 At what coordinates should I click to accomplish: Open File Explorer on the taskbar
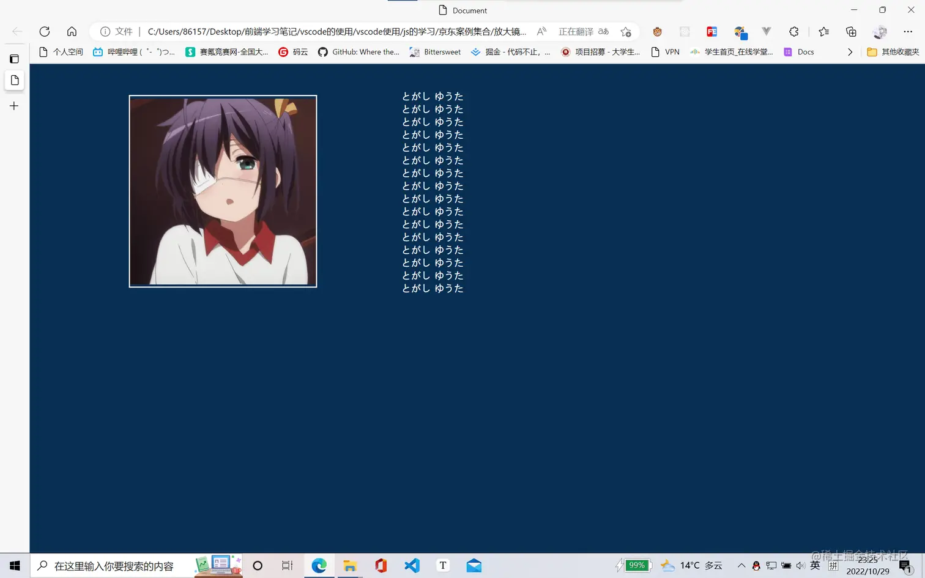[350, 566]
